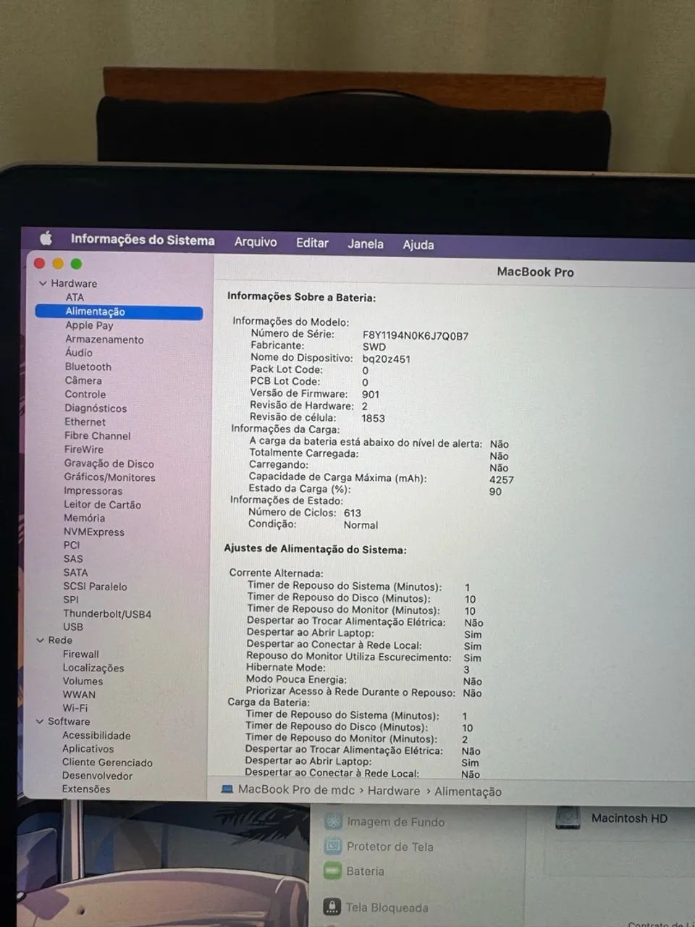Select PCI in sidebar
This screenshot has height=927, width=695.
coord(72,545)
